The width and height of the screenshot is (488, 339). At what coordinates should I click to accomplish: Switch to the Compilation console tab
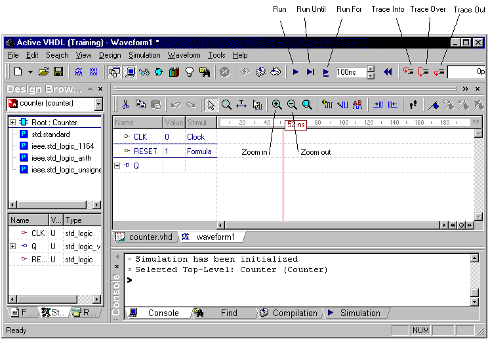(x=294, y=313)
